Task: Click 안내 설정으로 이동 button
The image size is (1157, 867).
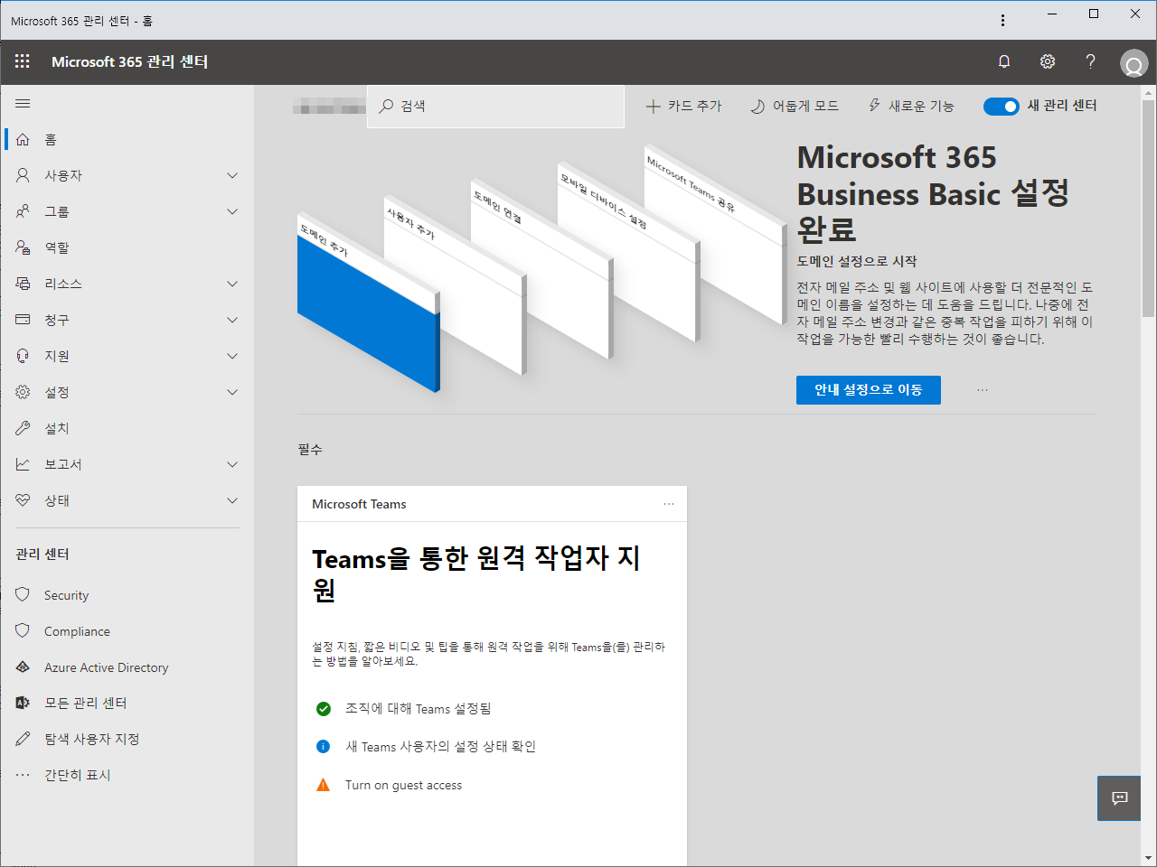Action: pos(869,390)
